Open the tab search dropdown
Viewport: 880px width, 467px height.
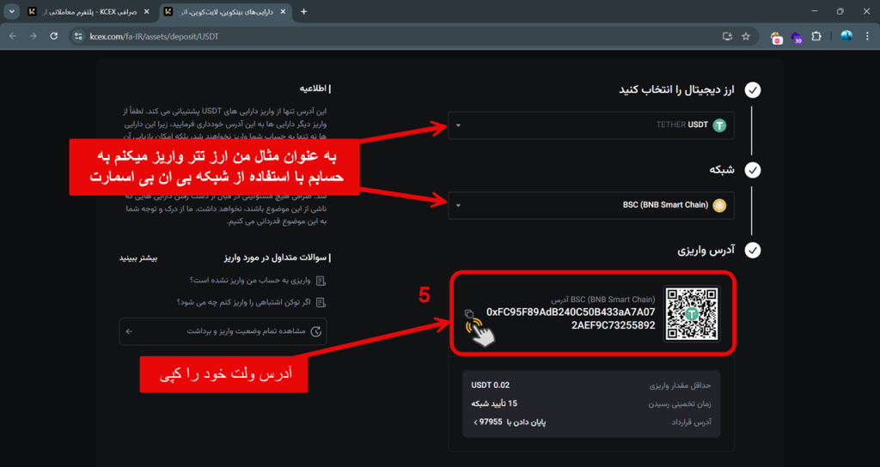(12, 12)
